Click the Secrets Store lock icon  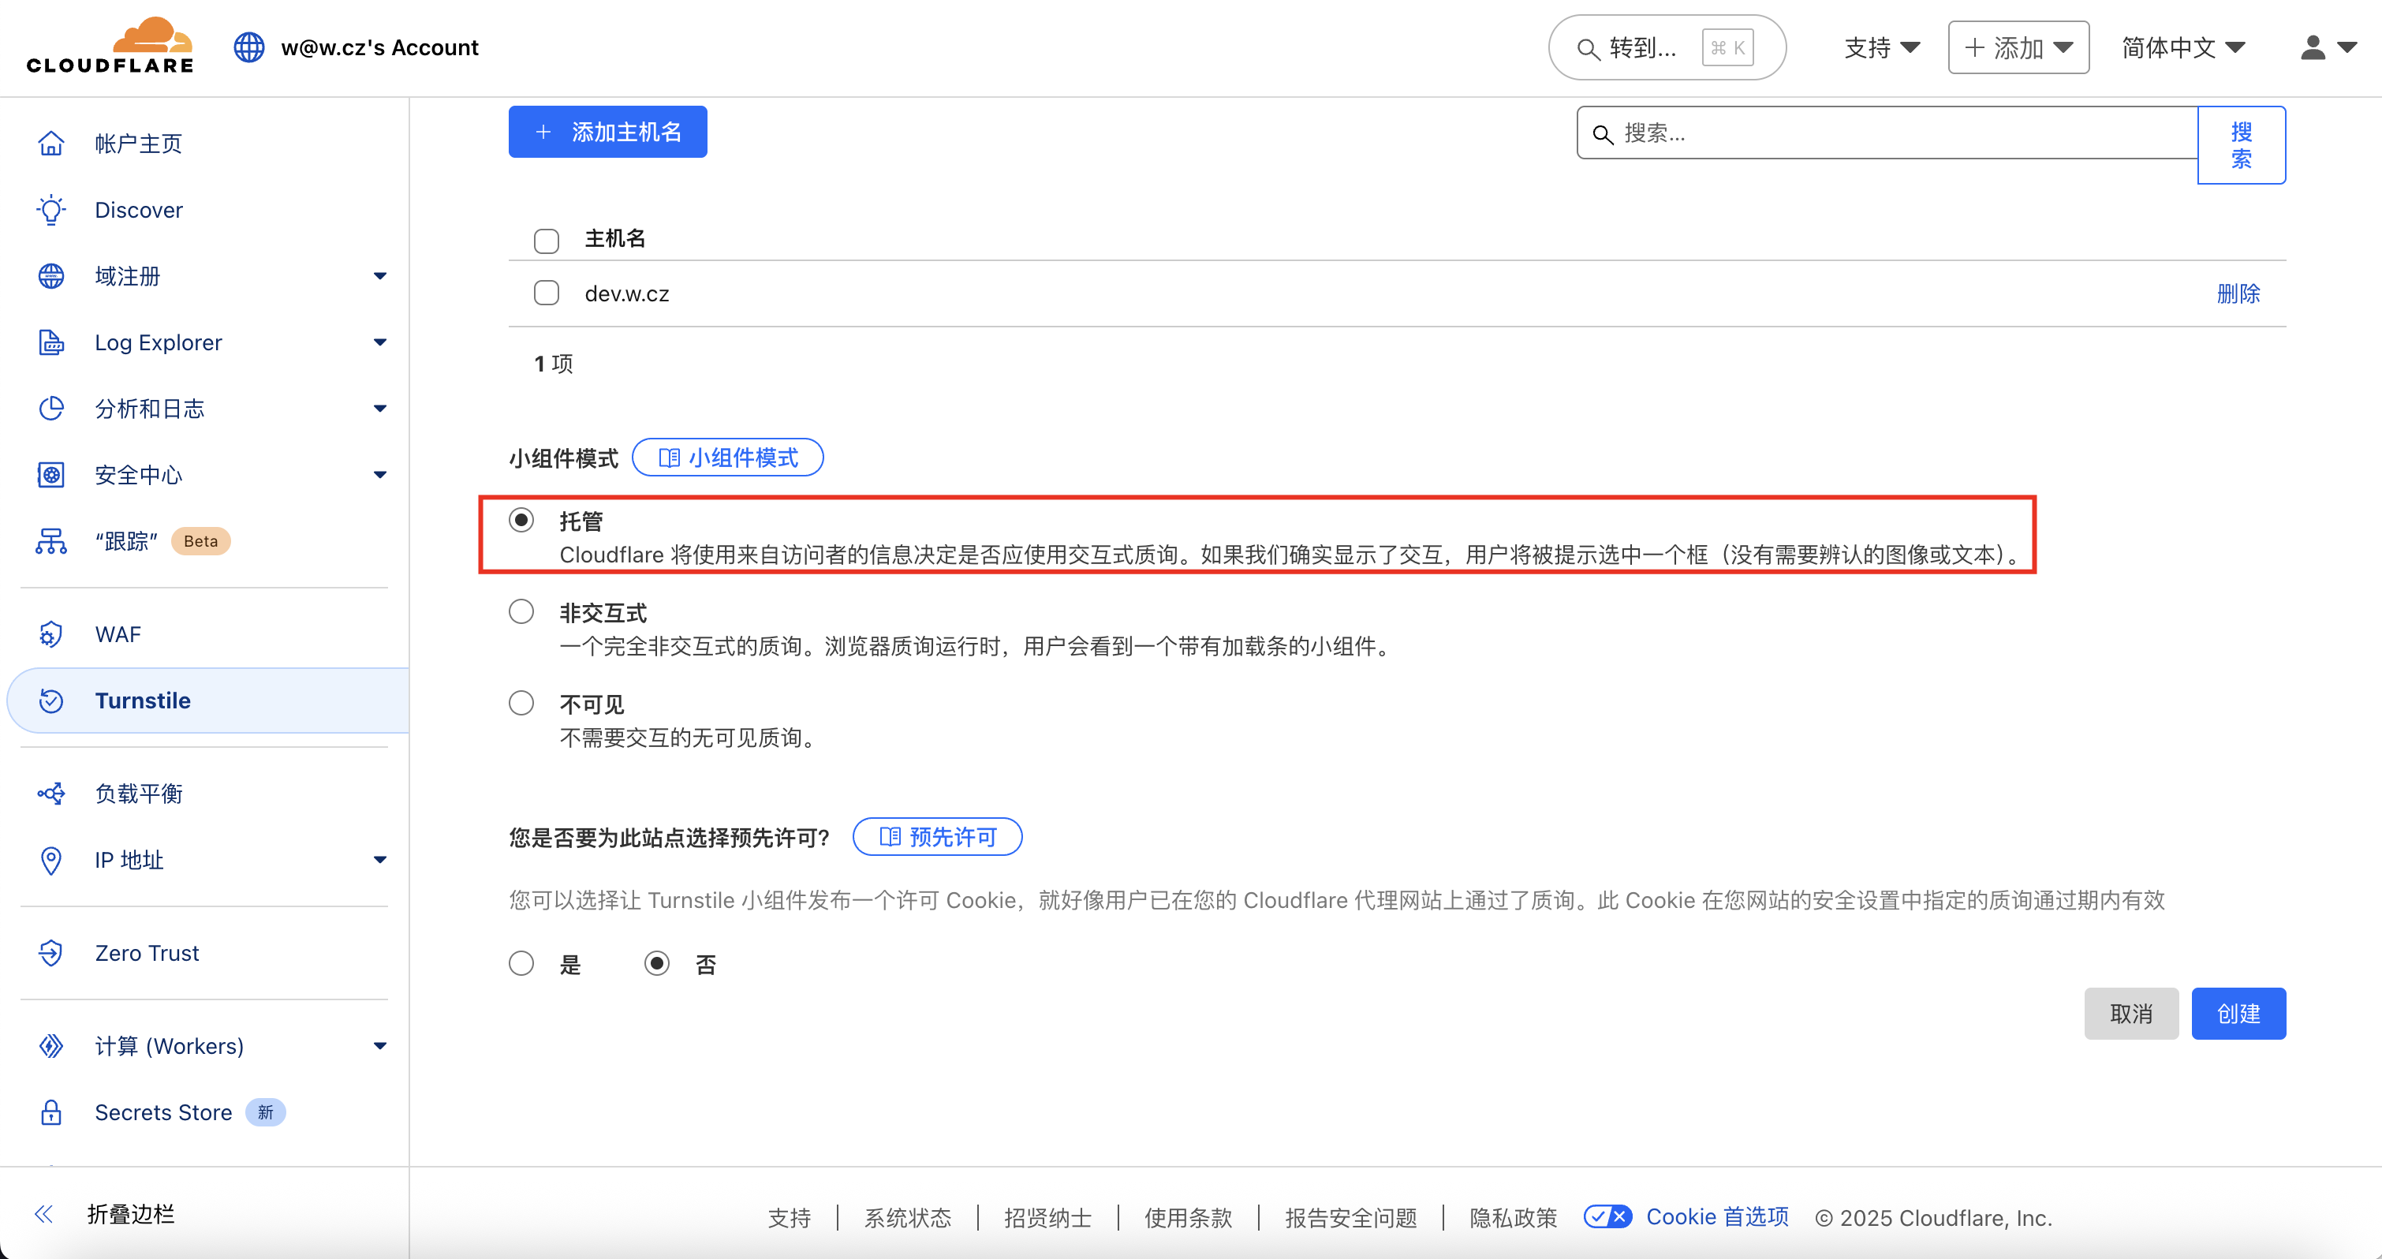[x=50, y=1112]
